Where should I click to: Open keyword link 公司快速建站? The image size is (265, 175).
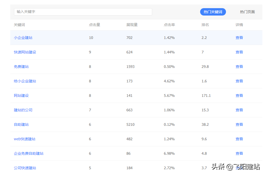[25, 168]
